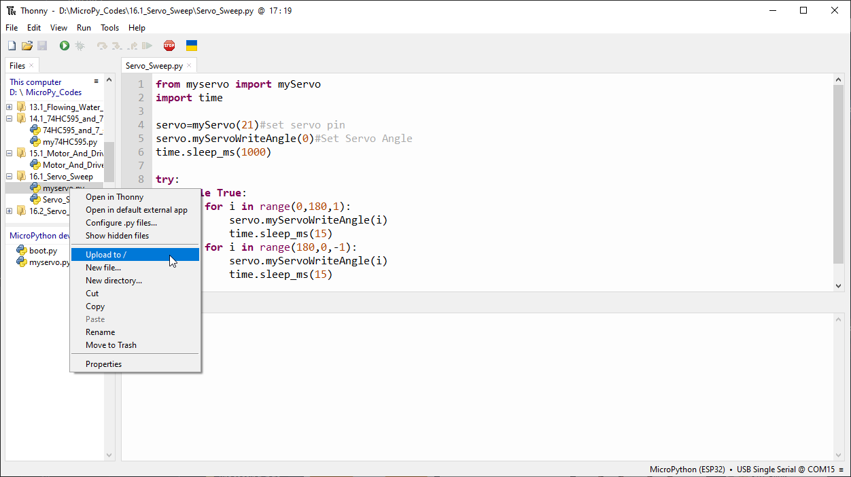The image size is (851, 477).
Task: Stop the backend with red STOP icon
Action: [169, 46]
